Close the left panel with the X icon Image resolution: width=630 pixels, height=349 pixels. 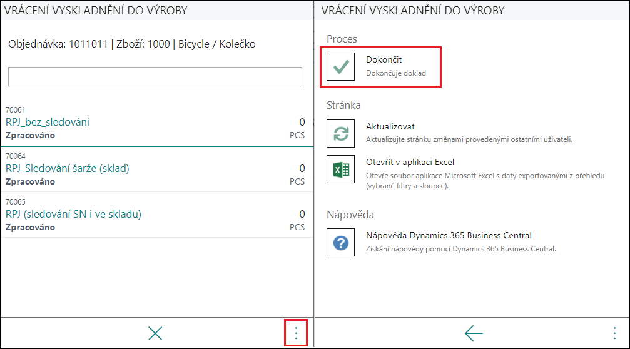point(155,333)
